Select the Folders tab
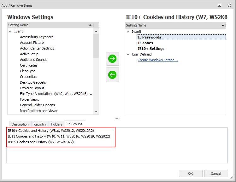236x182 pixels. [x=57, y=124]
